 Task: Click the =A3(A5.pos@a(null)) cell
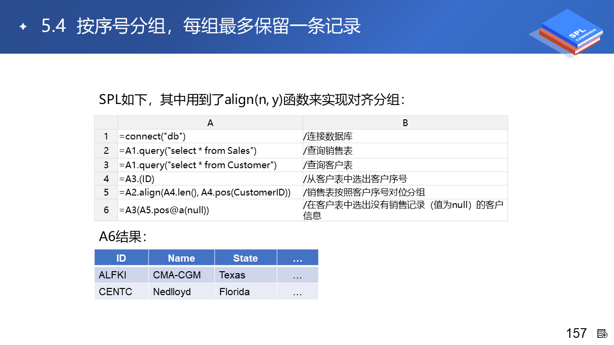(210, 210)
